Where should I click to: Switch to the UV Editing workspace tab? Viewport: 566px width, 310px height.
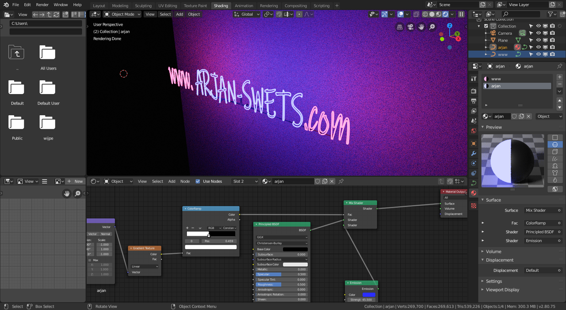coord(168,6)
